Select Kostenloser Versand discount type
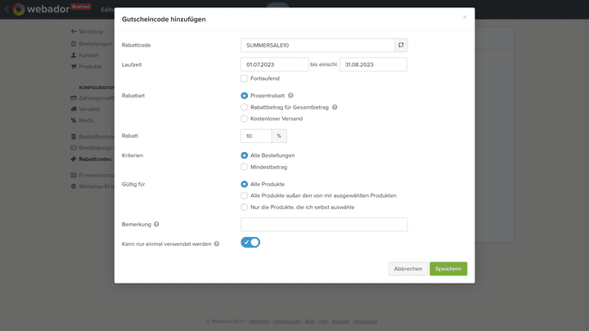Image resolution: width=589 pixels, height=331 pixels. (245, 119)
